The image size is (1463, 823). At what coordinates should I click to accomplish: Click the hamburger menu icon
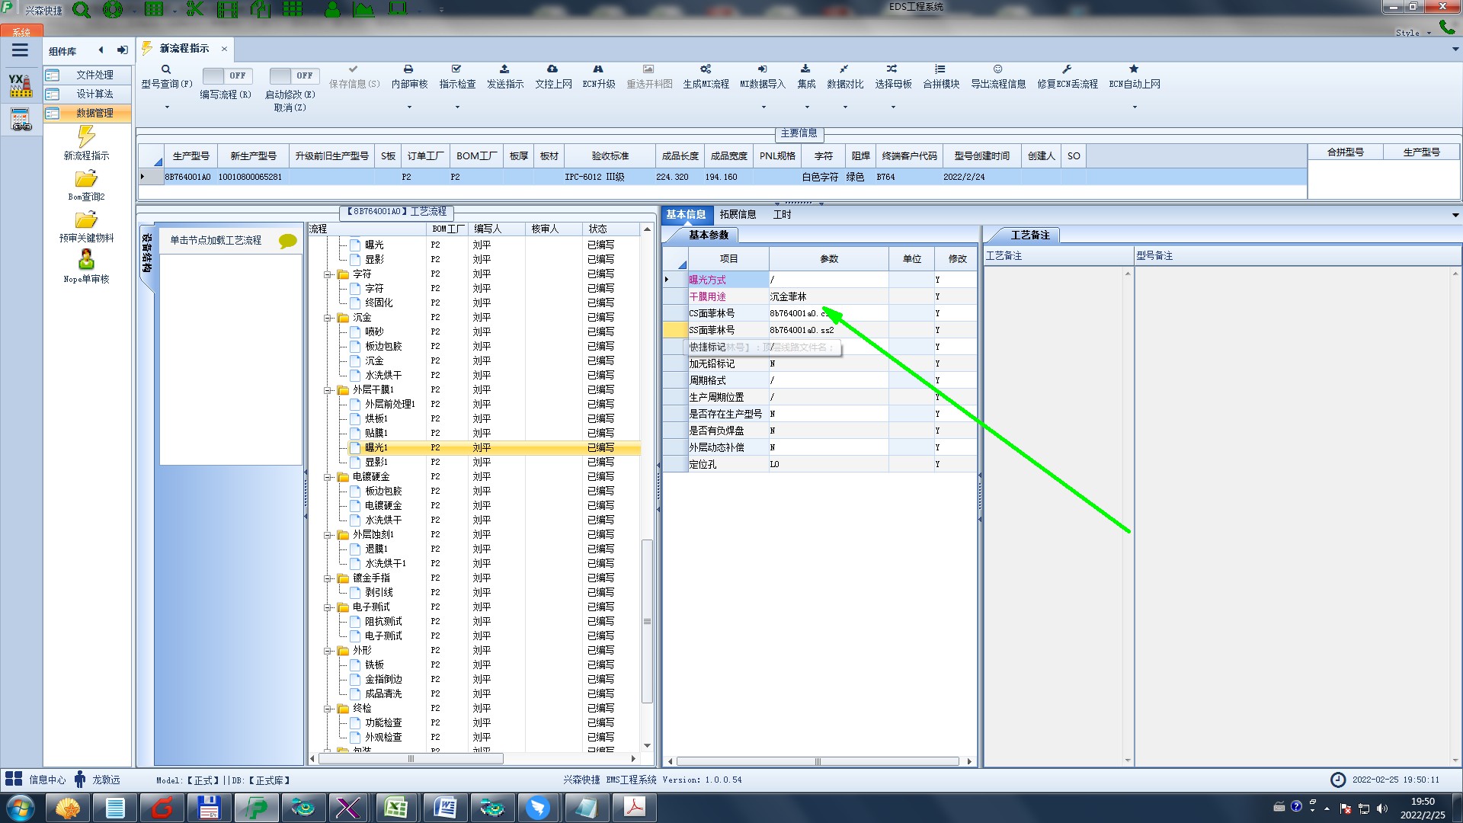(20, 50)
